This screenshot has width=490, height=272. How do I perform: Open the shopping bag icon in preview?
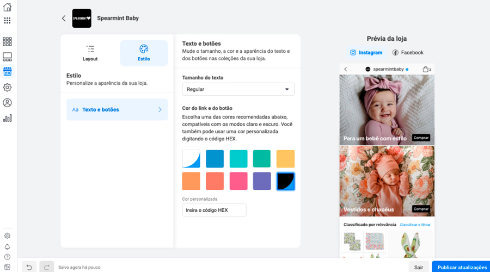[x=426, y=69]
